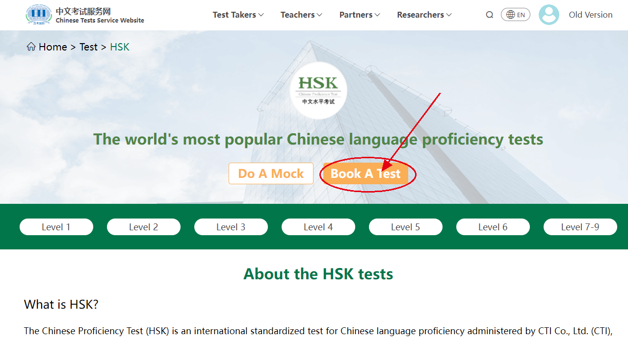The image size is (628, 342).
Task: Click the home icon in breadcrumb
Action: (x=31, y=47)
